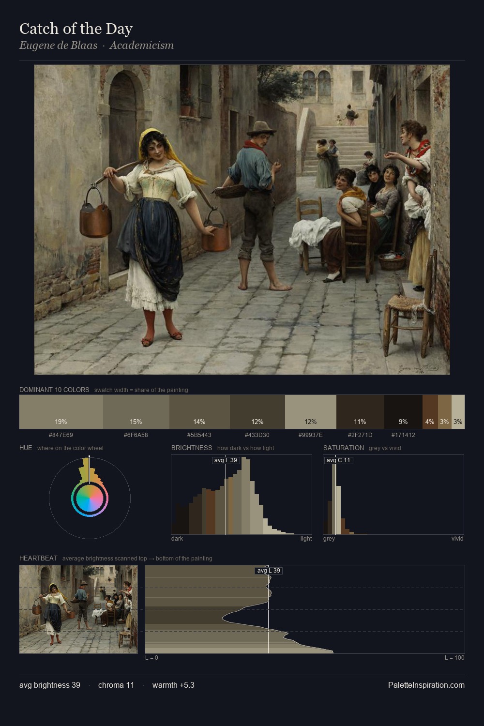484x726 pixels.
Task: Pick the 9% near-black swatch #171412
Action: click(403, 412)
